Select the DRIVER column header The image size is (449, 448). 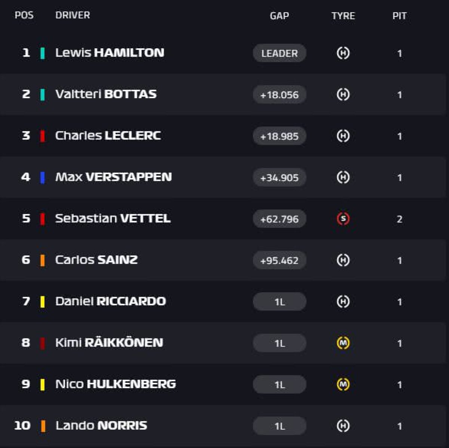click(x=73, y=15)
